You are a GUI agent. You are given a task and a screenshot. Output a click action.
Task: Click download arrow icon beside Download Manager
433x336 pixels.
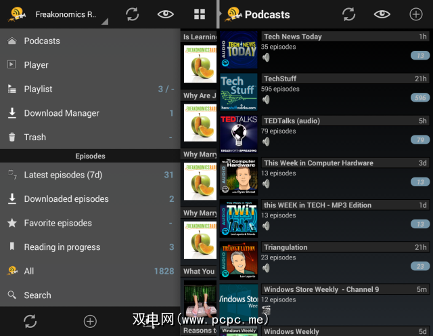click(12, 113)
